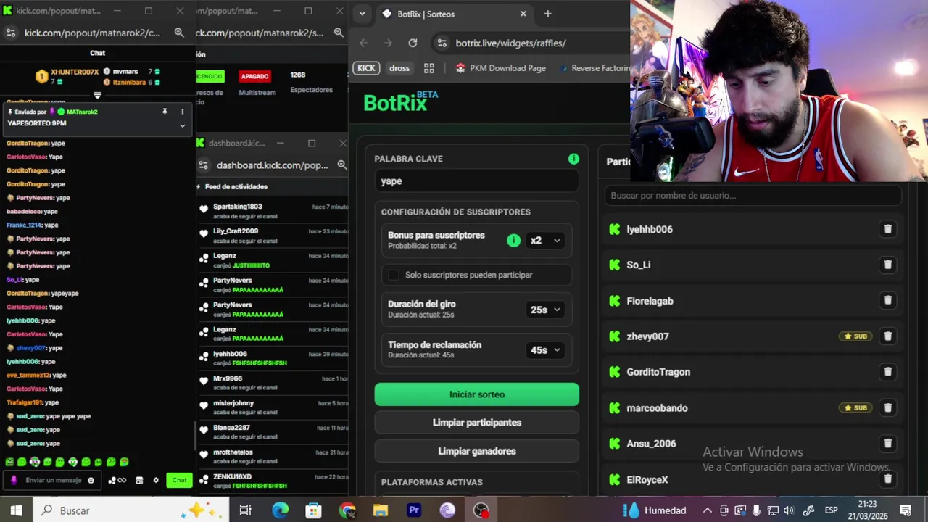The width and height of the screenshot is (928, 522).
Task: Open the 25s Duración del giro dropdown
Action: coord(545,310)
